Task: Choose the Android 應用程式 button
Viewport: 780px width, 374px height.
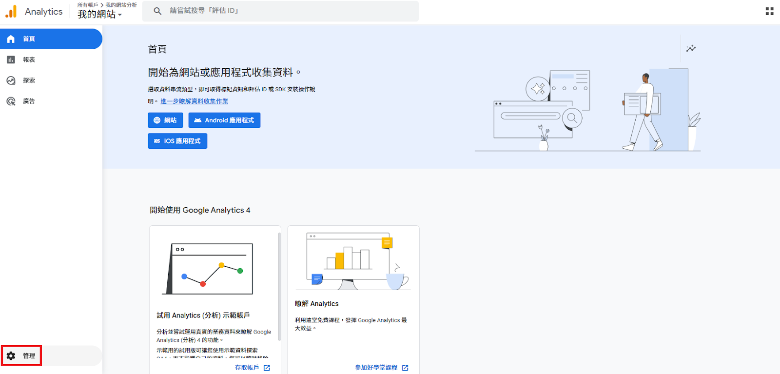Action: point(224,120)
